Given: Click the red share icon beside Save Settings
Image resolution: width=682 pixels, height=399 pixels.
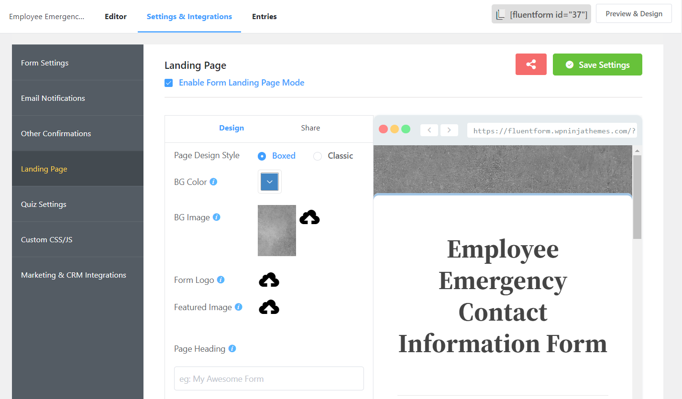Looking at the screenshot, I should coord(531,64).
